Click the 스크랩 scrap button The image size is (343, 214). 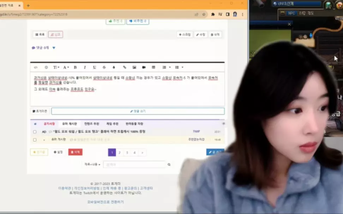coord(185,35)
